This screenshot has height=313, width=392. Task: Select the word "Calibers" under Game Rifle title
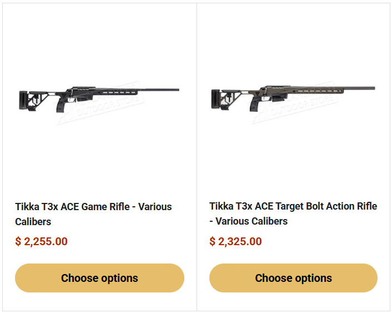click(33, 222)
